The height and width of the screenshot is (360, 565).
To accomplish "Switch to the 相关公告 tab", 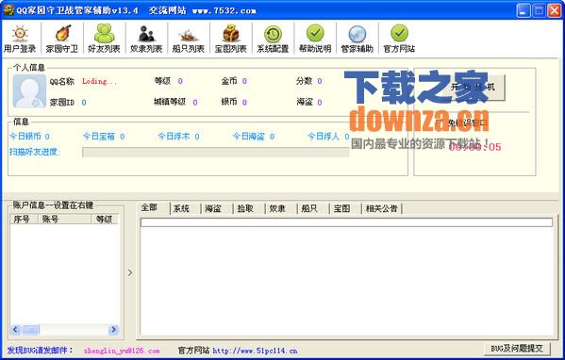I will point(382,208).
